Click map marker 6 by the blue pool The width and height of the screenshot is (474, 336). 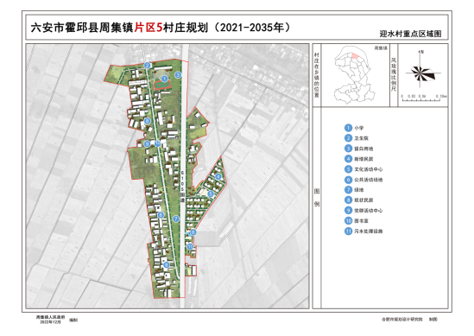(193, 232)
